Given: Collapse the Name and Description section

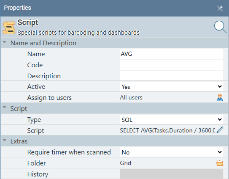Looking at the screenshot, I should (x=5, y=42).
